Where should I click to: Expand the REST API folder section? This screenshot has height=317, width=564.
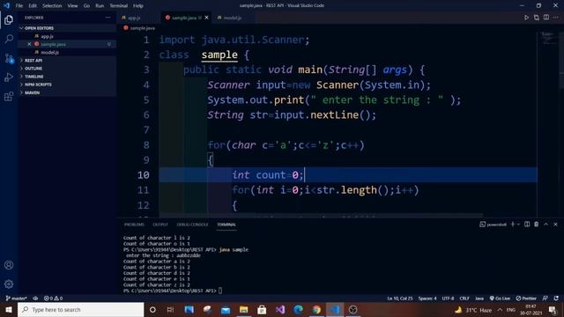pyautogui.click(x=67, y=61)
